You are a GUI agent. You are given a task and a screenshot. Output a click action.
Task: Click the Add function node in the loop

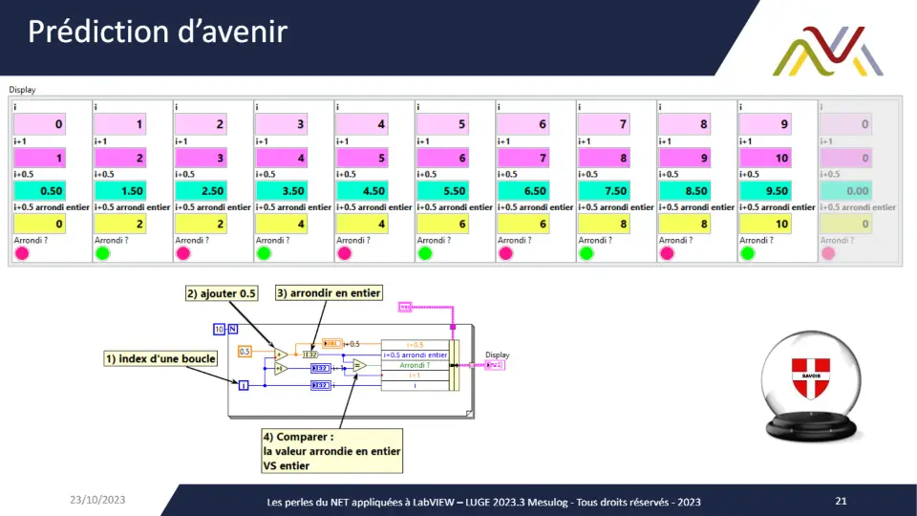pyautogui.click(x=281, y=354)
